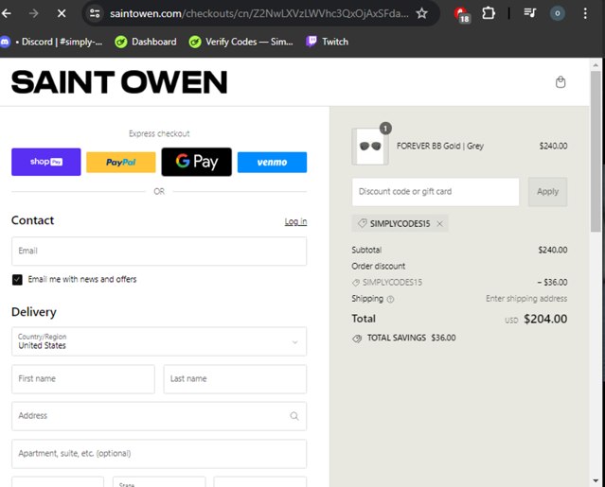The height and width of the screenshot is (487, 605).
Task: Open the shopping bag cart icon
Action: coord(561,82)
